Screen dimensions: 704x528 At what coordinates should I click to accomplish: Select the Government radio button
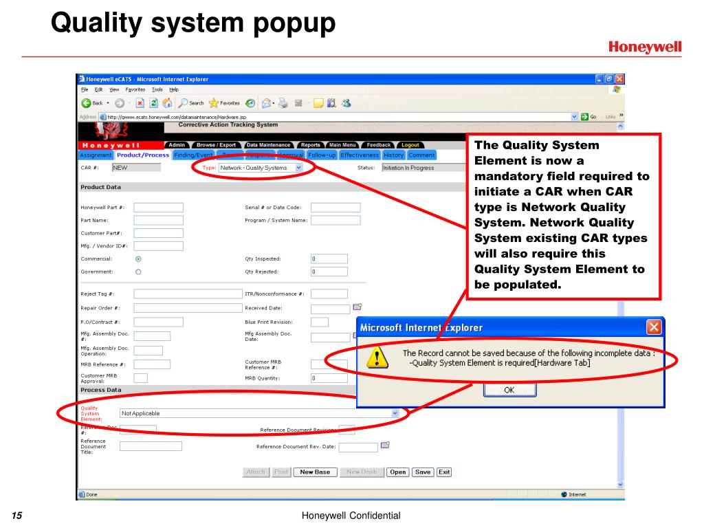[138, 272]
